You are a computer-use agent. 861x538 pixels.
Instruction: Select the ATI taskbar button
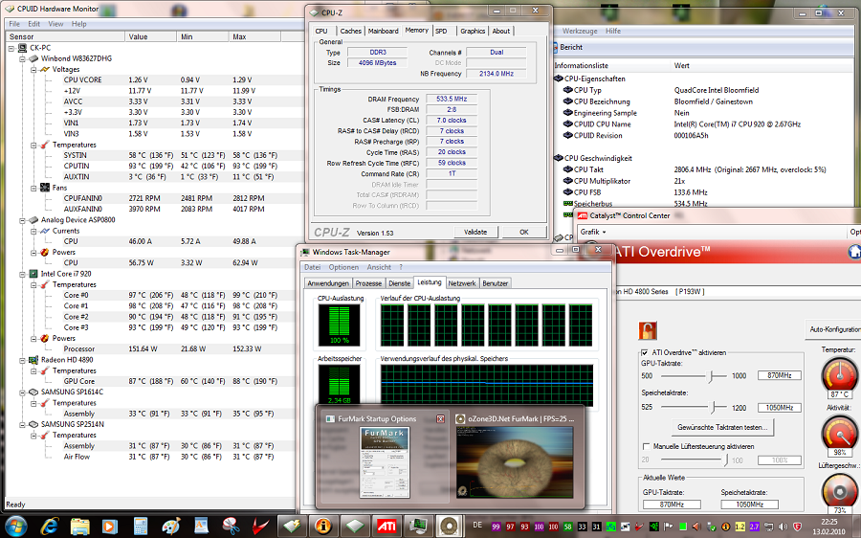click(386, 527)
